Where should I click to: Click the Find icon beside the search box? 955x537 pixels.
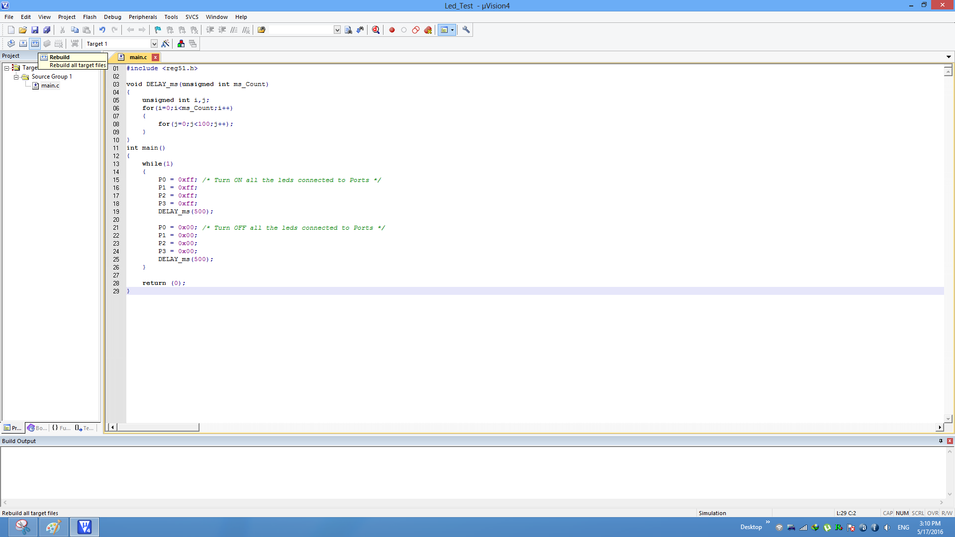click(x=348, y=30)
